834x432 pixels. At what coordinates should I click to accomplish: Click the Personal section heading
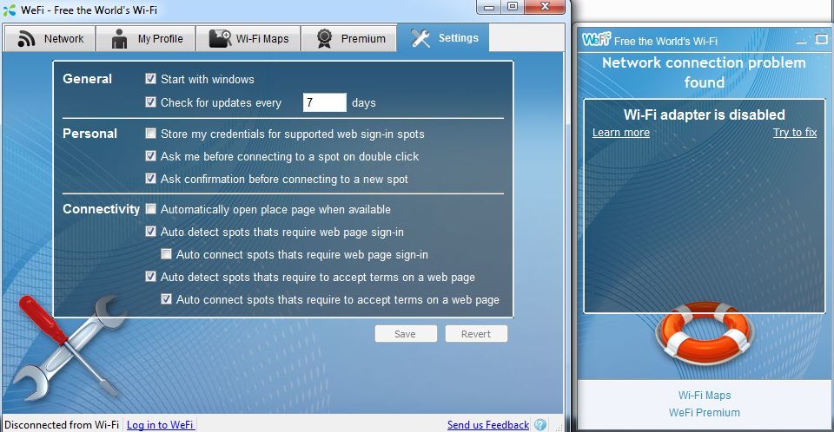(x=89, y=134)
